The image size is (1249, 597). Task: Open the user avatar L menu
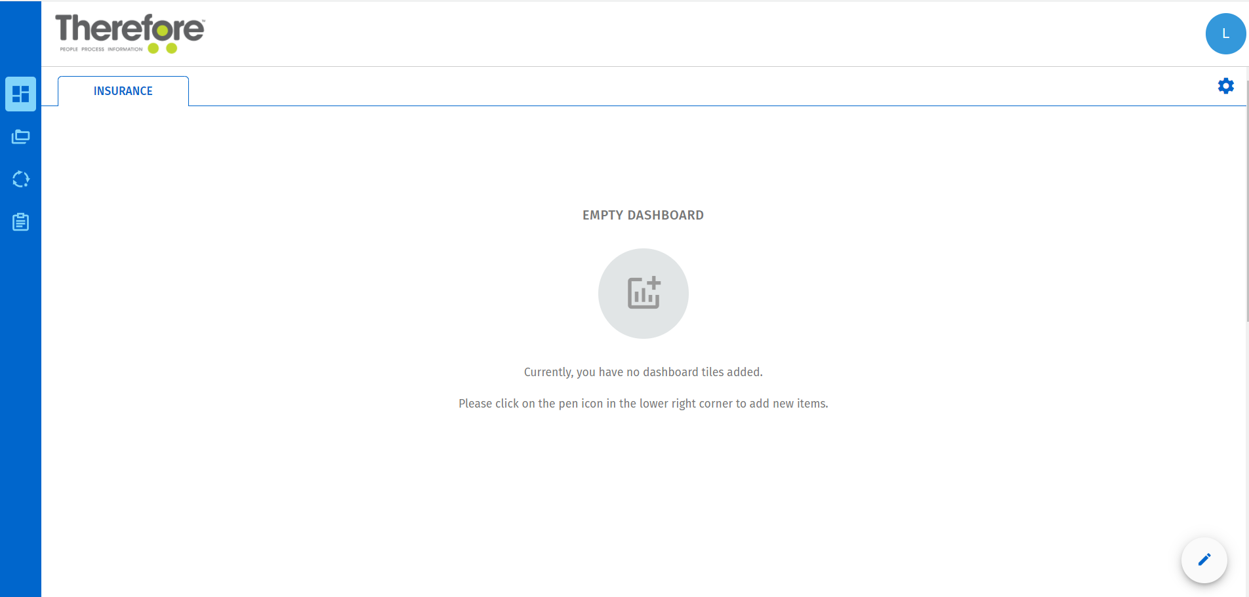point(1225,33)
